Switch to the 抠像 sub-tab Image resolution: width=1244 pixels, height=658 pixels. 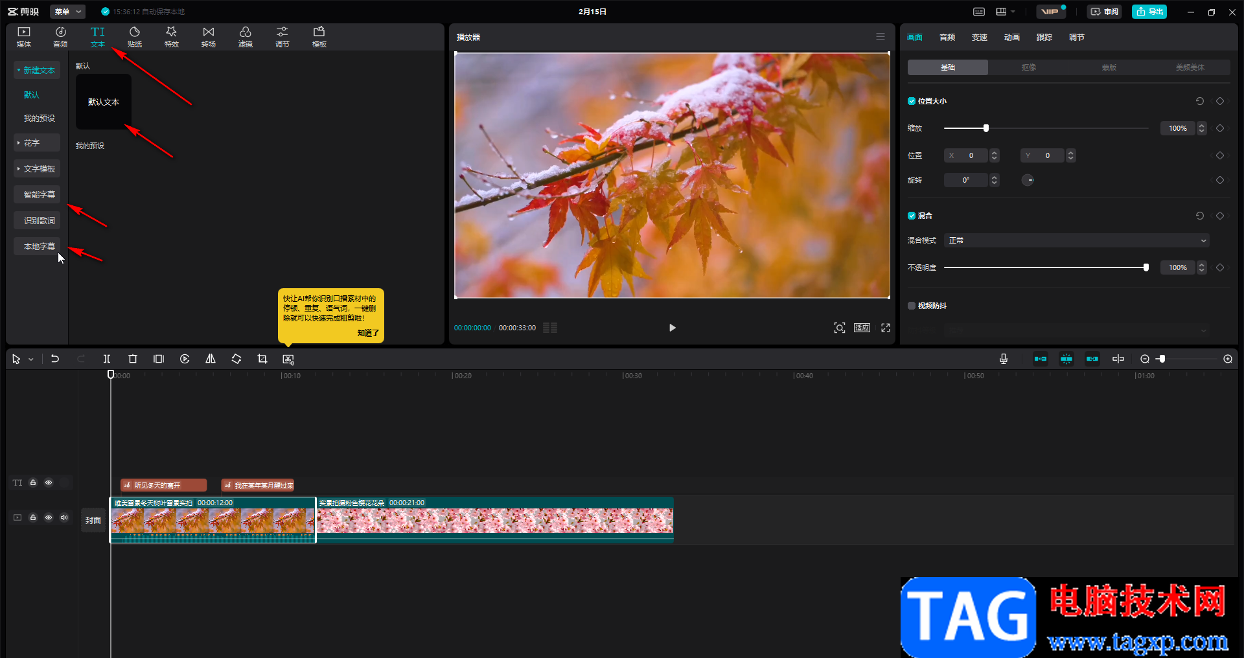1028,67
